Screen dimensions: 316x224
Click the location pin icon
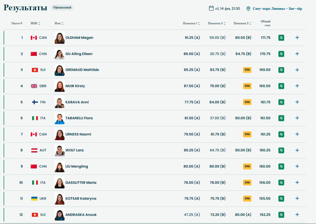(248, 9)
